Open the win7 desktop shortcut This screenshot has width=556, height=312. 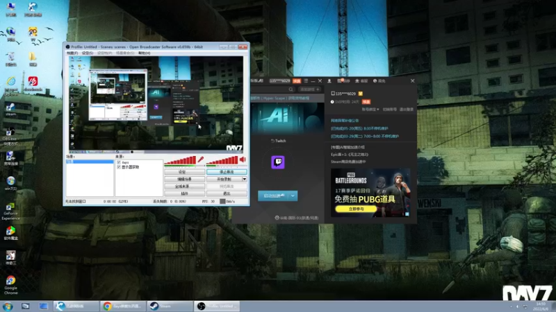pos(10,183)
